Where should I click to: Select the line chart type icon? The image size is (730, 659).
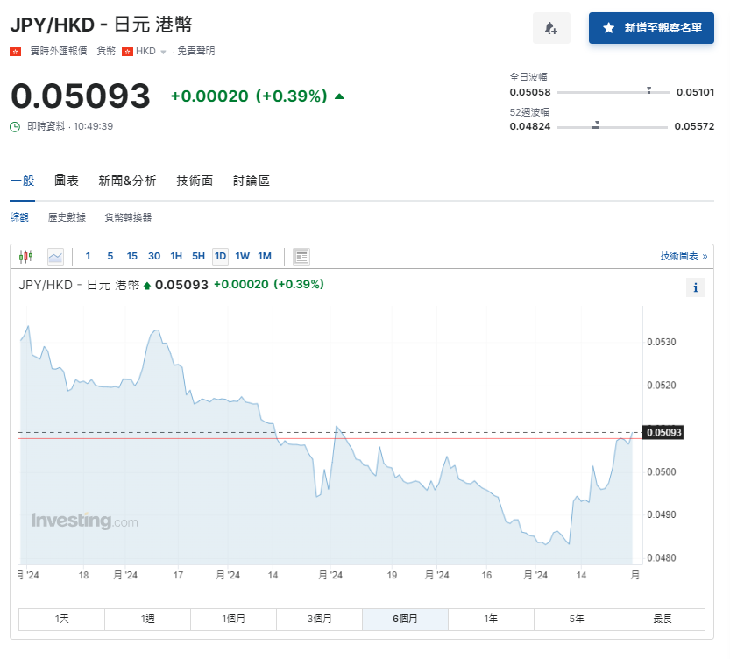53,256
